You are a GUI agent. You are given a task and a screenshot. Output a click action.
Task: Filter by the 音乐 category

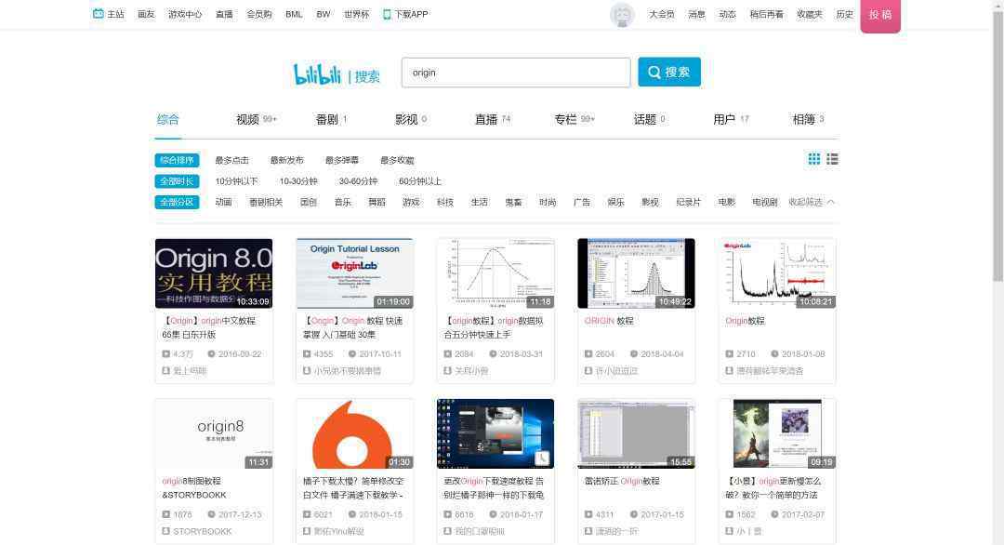tap(342, 202)
